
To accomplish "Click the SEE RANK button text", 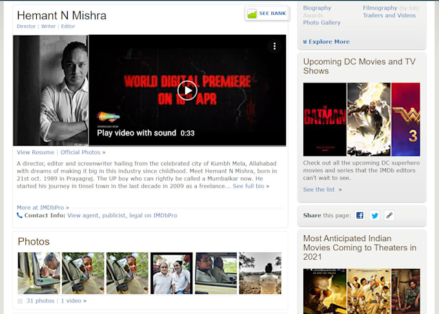I will tap(272, 14).
